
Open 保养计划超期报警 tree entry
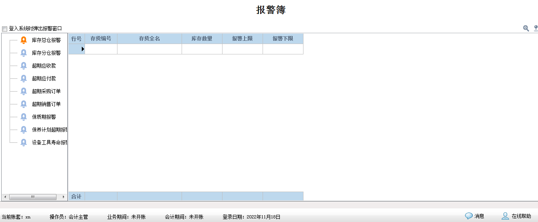49,130
